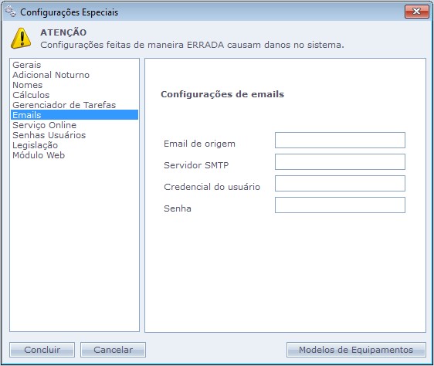Select Legislação in the list

36,145
